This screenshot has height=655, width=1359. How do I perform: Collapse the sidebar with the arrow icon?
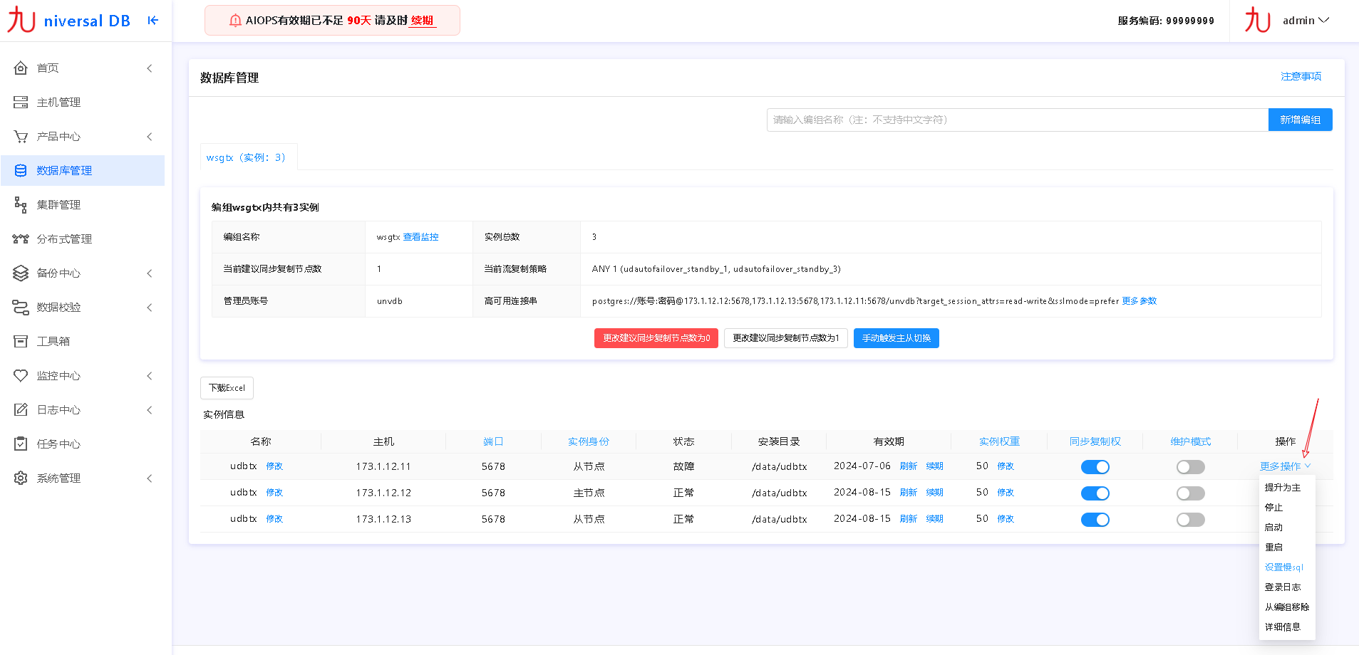pyautogui.click(x=153, y=20)
